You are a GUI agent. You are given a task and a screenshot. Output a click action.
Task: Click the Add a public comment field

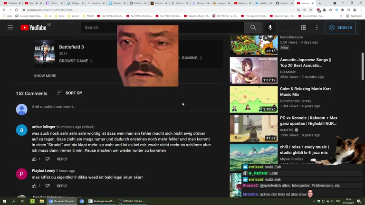(119, 107)
